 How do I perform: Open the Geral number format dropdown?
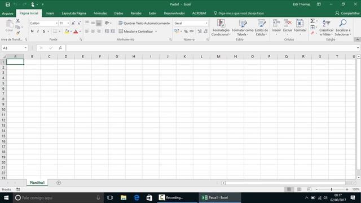pos(206,23)
